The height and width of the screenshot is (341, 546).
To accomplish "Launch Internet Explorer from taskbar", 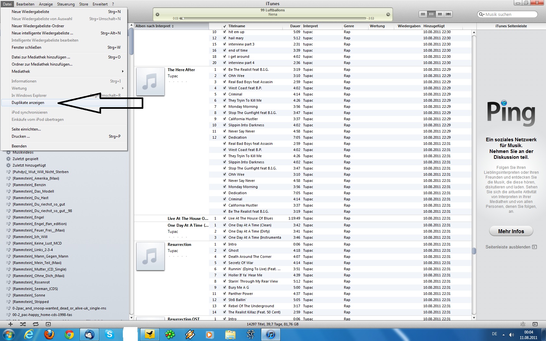I will tap(29, 334).
